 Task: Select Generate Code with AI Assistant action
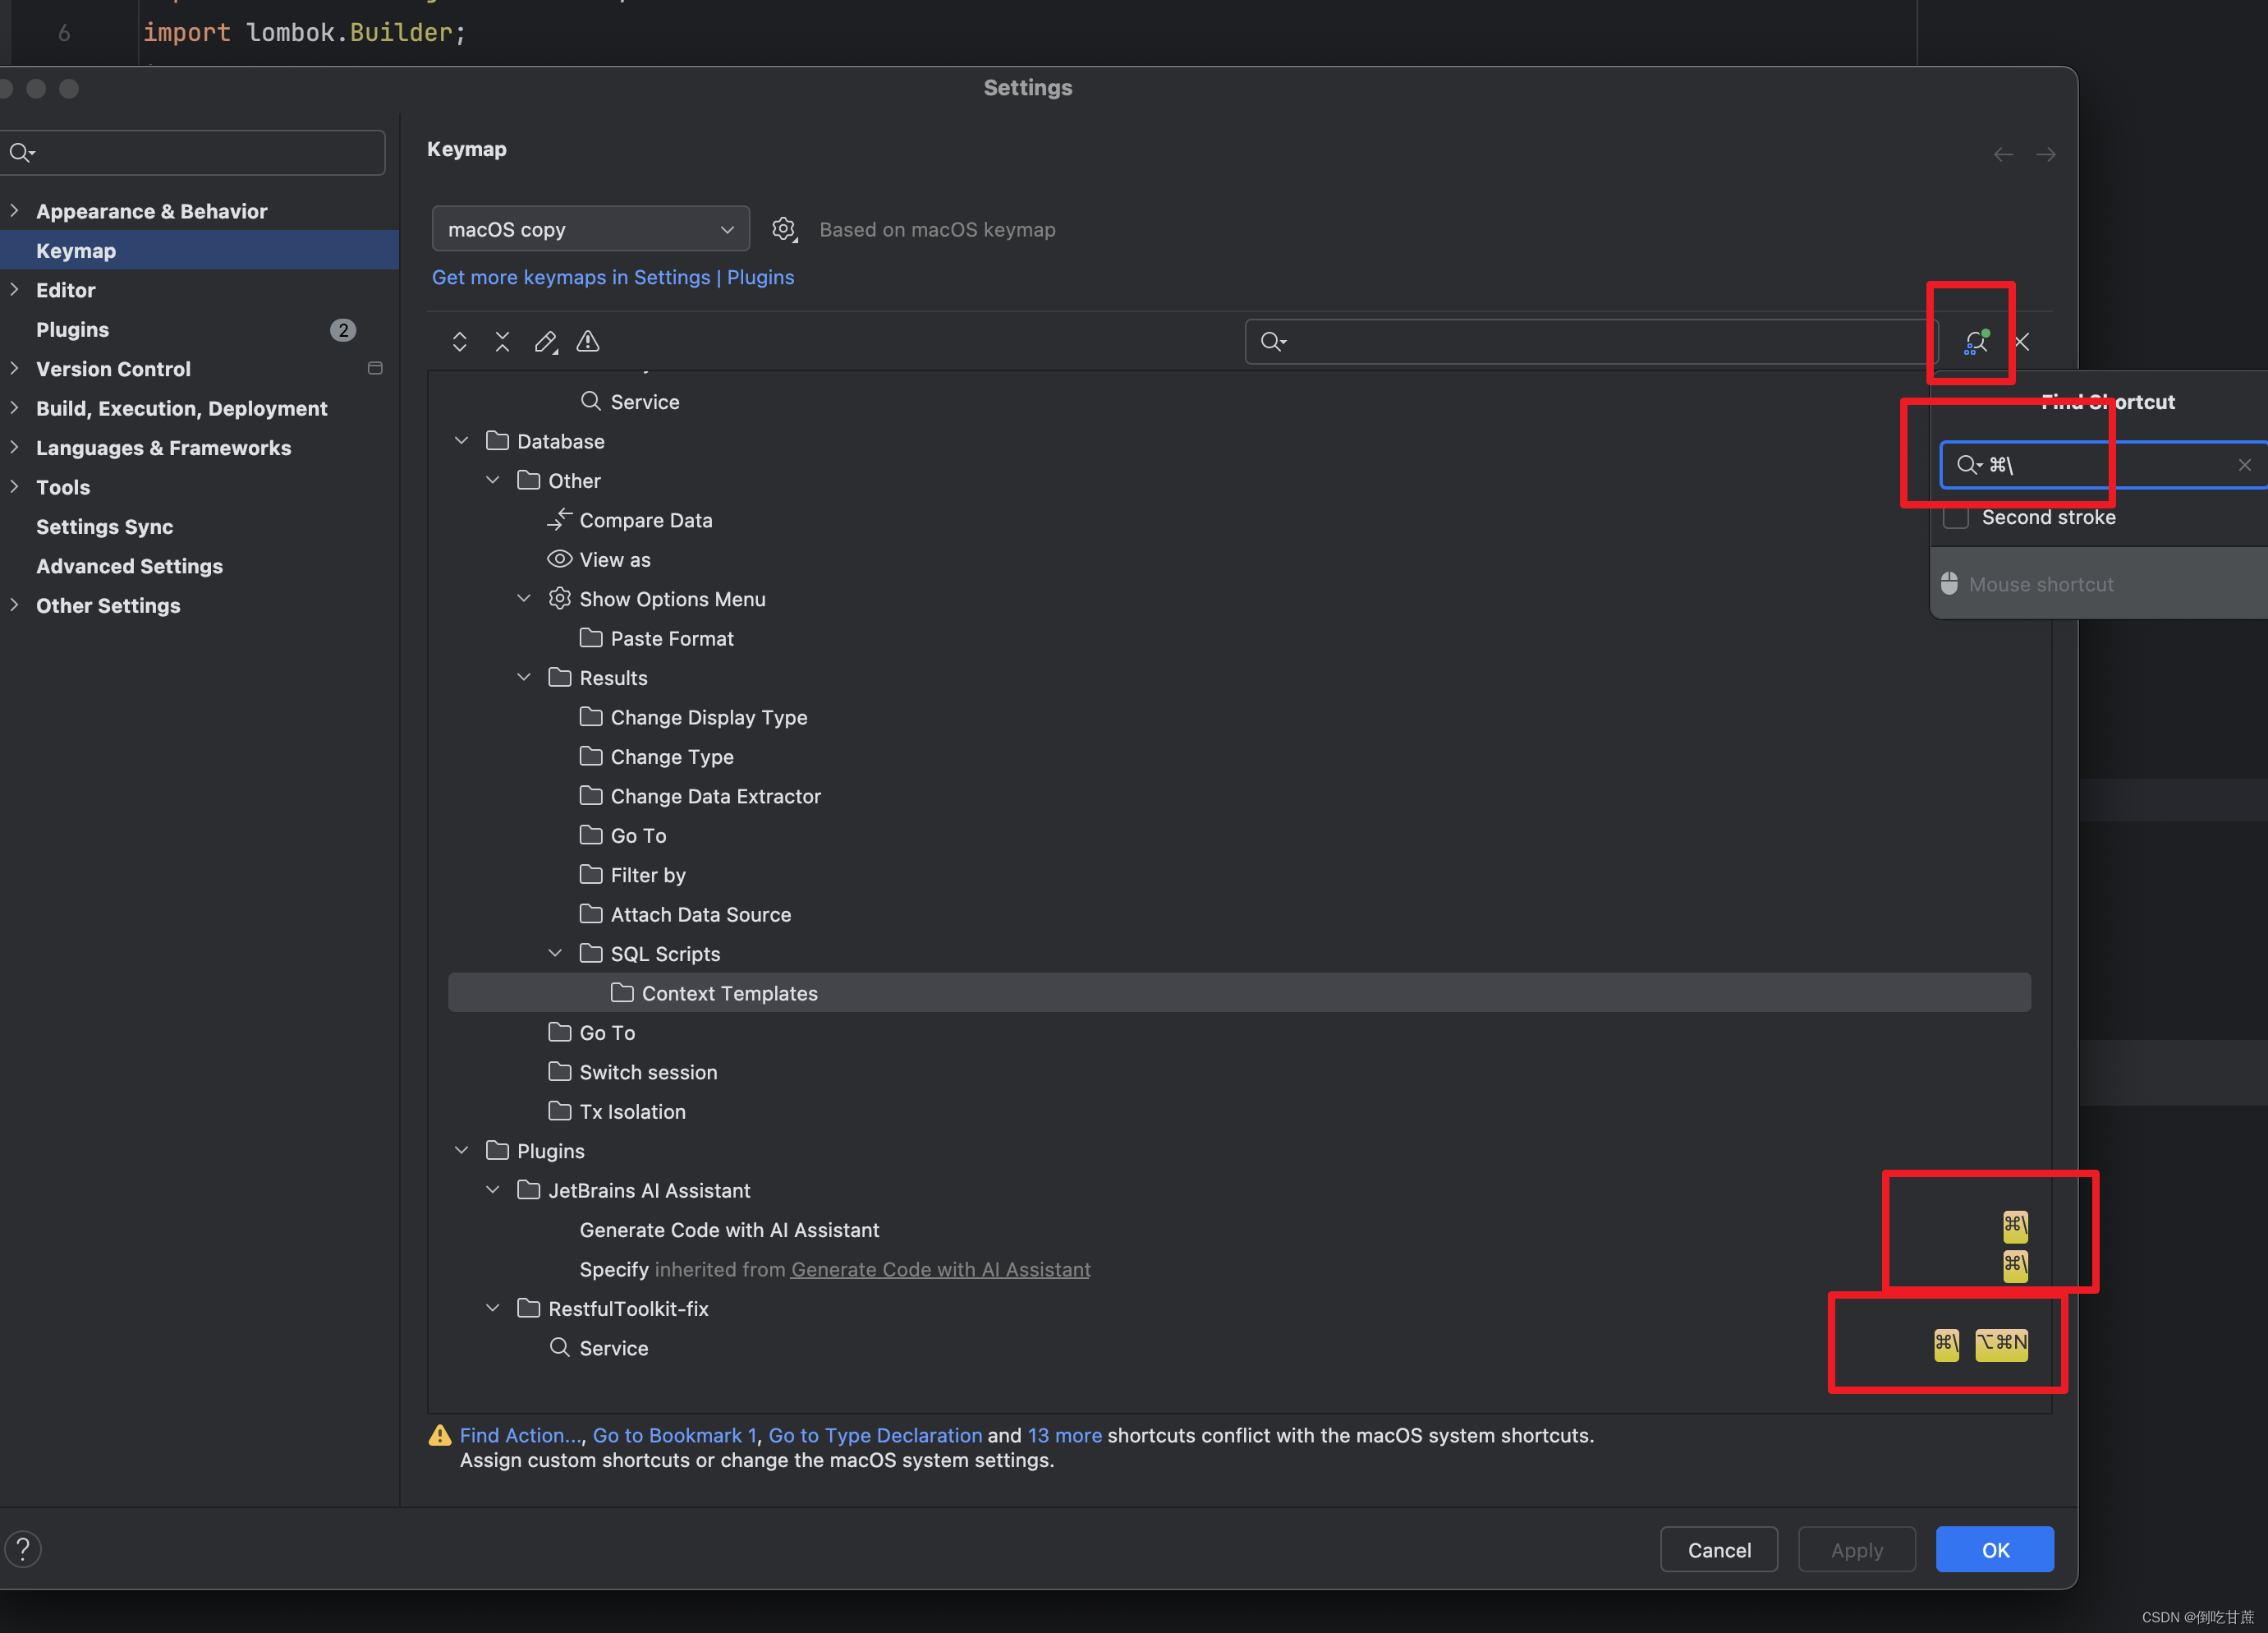click(729, 1230)
